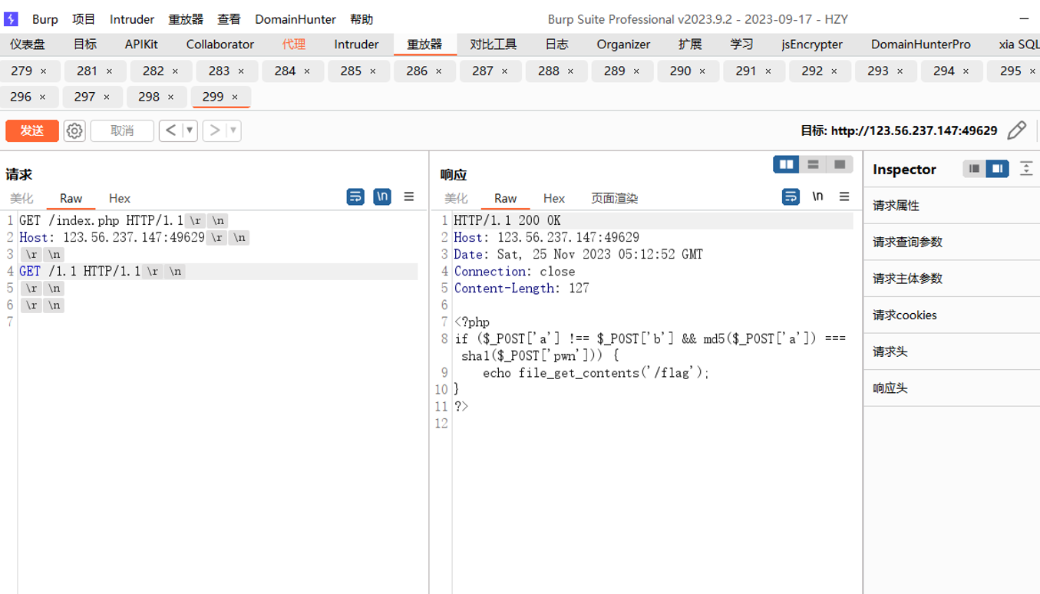Click request line 4 in the editor
Screen dimensions: 1040x594
(x=218, y=271)
